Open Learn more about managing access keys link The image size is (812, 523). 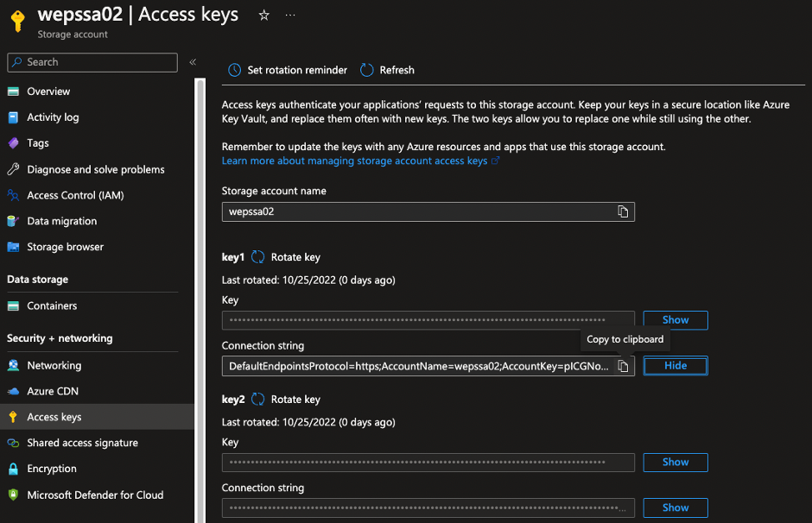(x=354, y=161)
